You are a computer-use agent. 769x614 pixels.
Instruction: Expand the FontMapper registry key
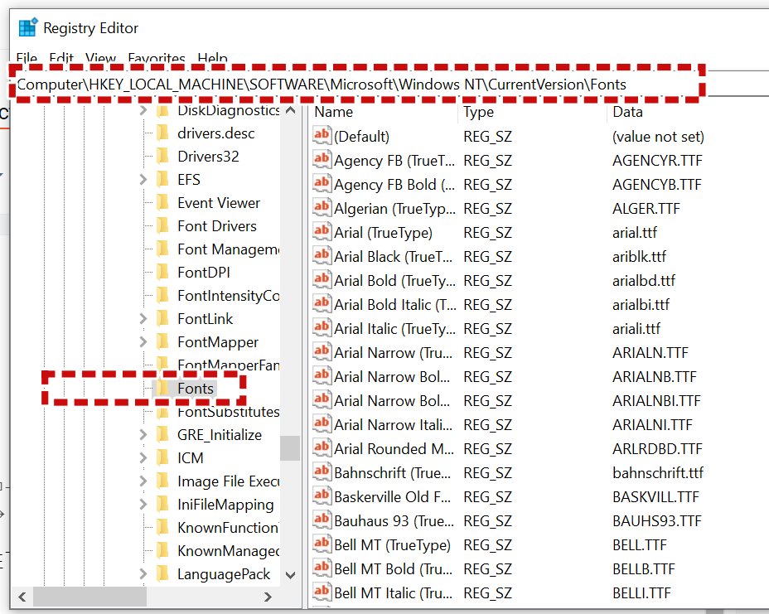(143, 342)
